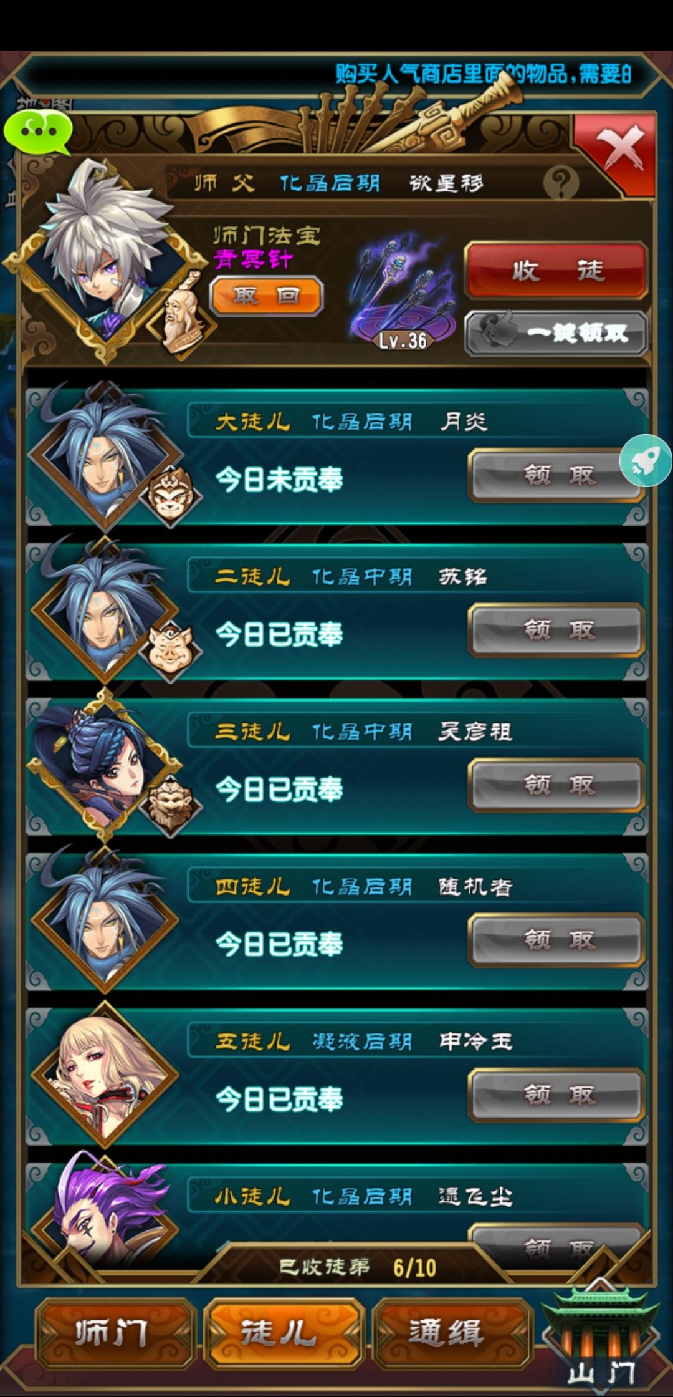Tap the question mark help icon

(561, 183)
